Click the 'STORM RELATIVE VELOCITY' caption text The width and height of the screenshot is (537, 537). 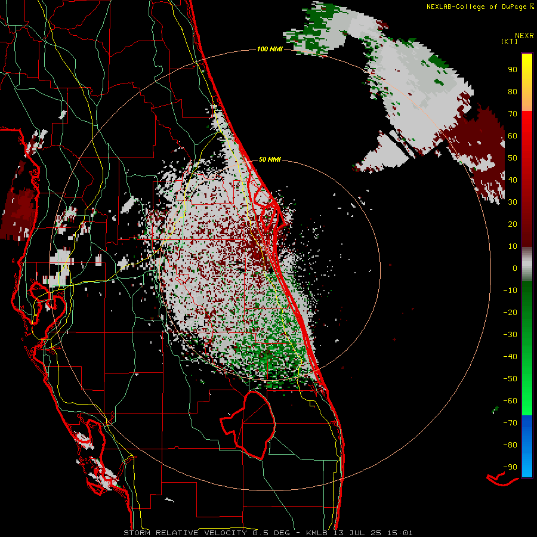(185, 533)
